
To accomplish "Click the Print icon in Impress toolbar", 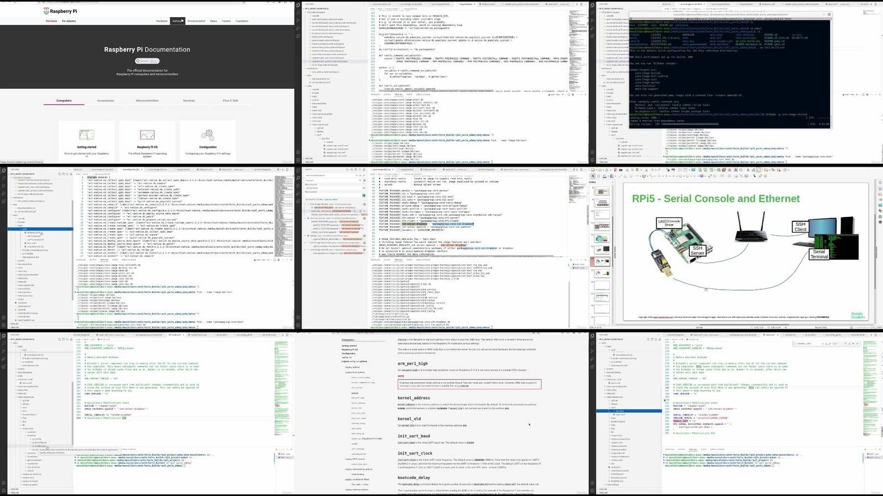I will pyautogui.click(x=621, y=169).
